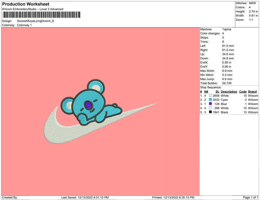The image size is (260, 200).
Task: Click the purple-blue swatch in stop row 3
Action: click(210, 104)
